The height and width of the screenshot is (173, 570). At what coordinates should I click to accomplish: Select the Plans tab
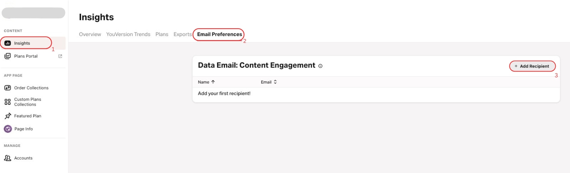[162, 34]
